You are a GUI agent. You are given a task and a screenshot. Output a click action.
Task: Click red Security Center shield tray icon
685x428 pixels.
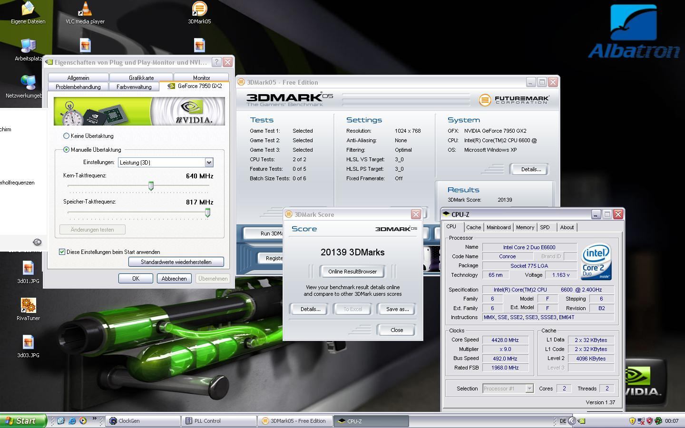[x=649, y=421]
